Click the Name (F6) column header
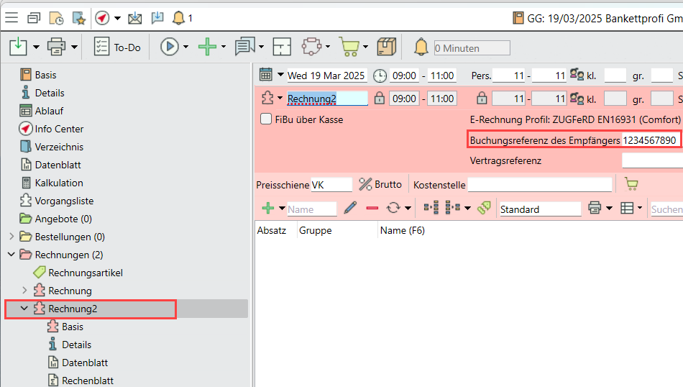Image resolution: width=683 pixels, height=387 pixels. tap(403, 230)
